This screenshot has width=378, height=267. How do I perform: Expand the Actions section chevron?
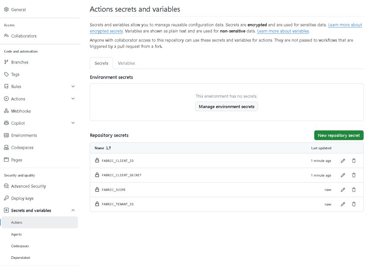73,99
